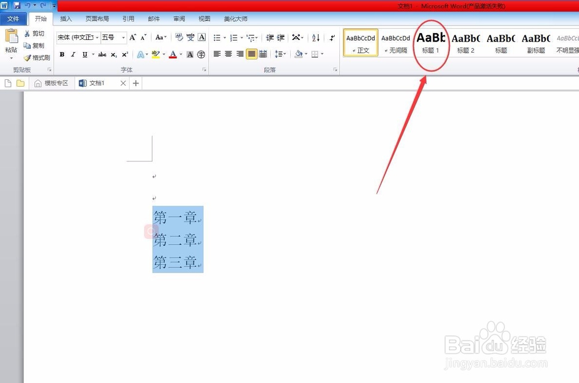Toggle Strikethrough (abc) formatting

point(102,54)
